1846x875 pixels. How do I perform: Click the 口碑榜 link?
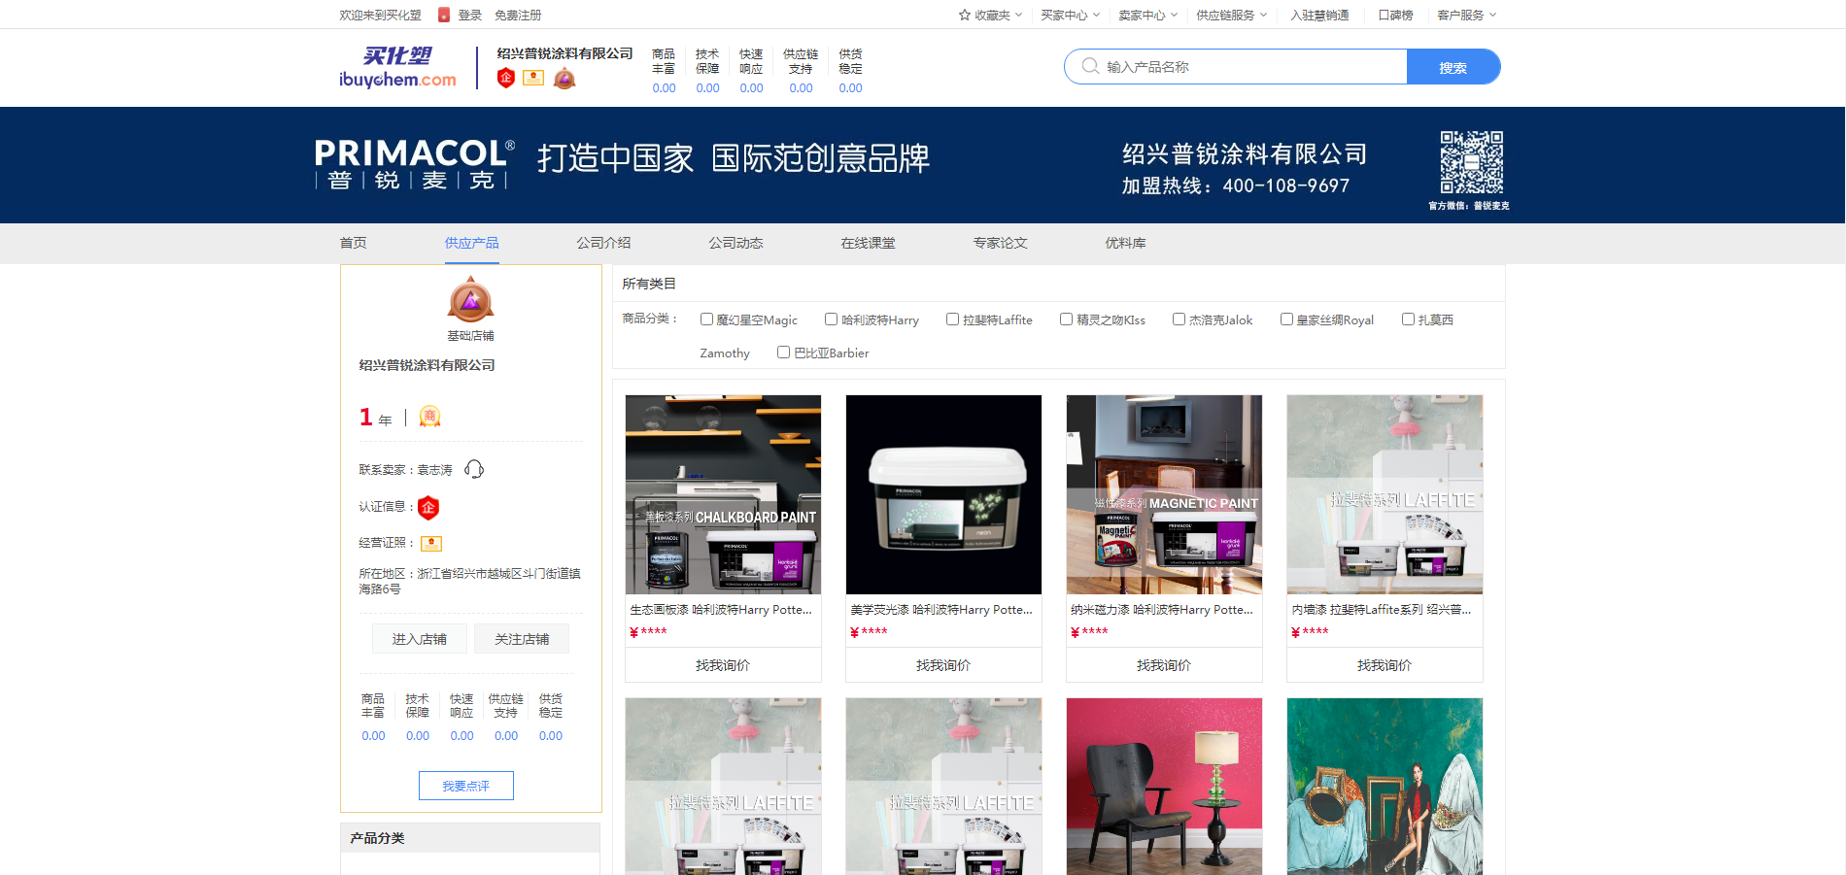point(1395,15)
